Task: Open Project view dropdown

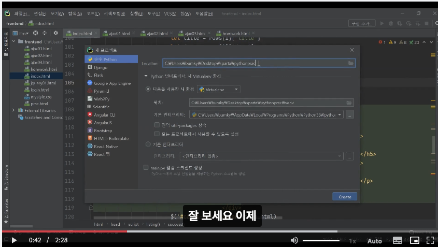Action: tap(21, 33)
